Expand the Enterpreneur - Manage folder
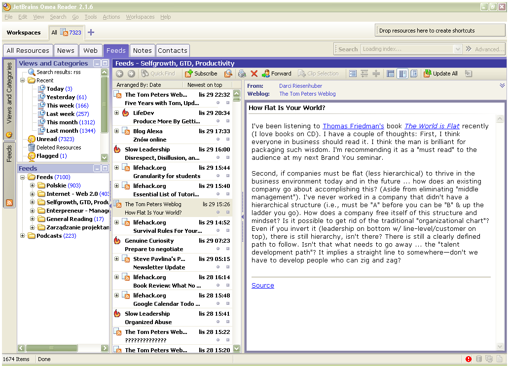The height and width of the screenshot is (366, 509). click(32, 211)
